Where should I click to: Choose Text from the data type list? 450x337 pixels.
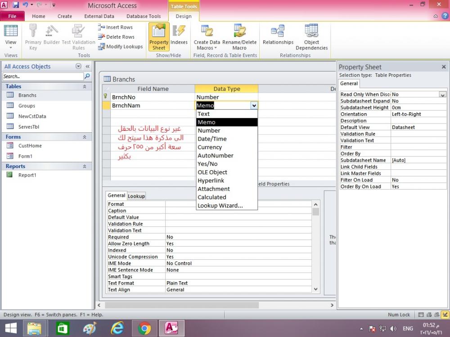click(x=227, y=114)
